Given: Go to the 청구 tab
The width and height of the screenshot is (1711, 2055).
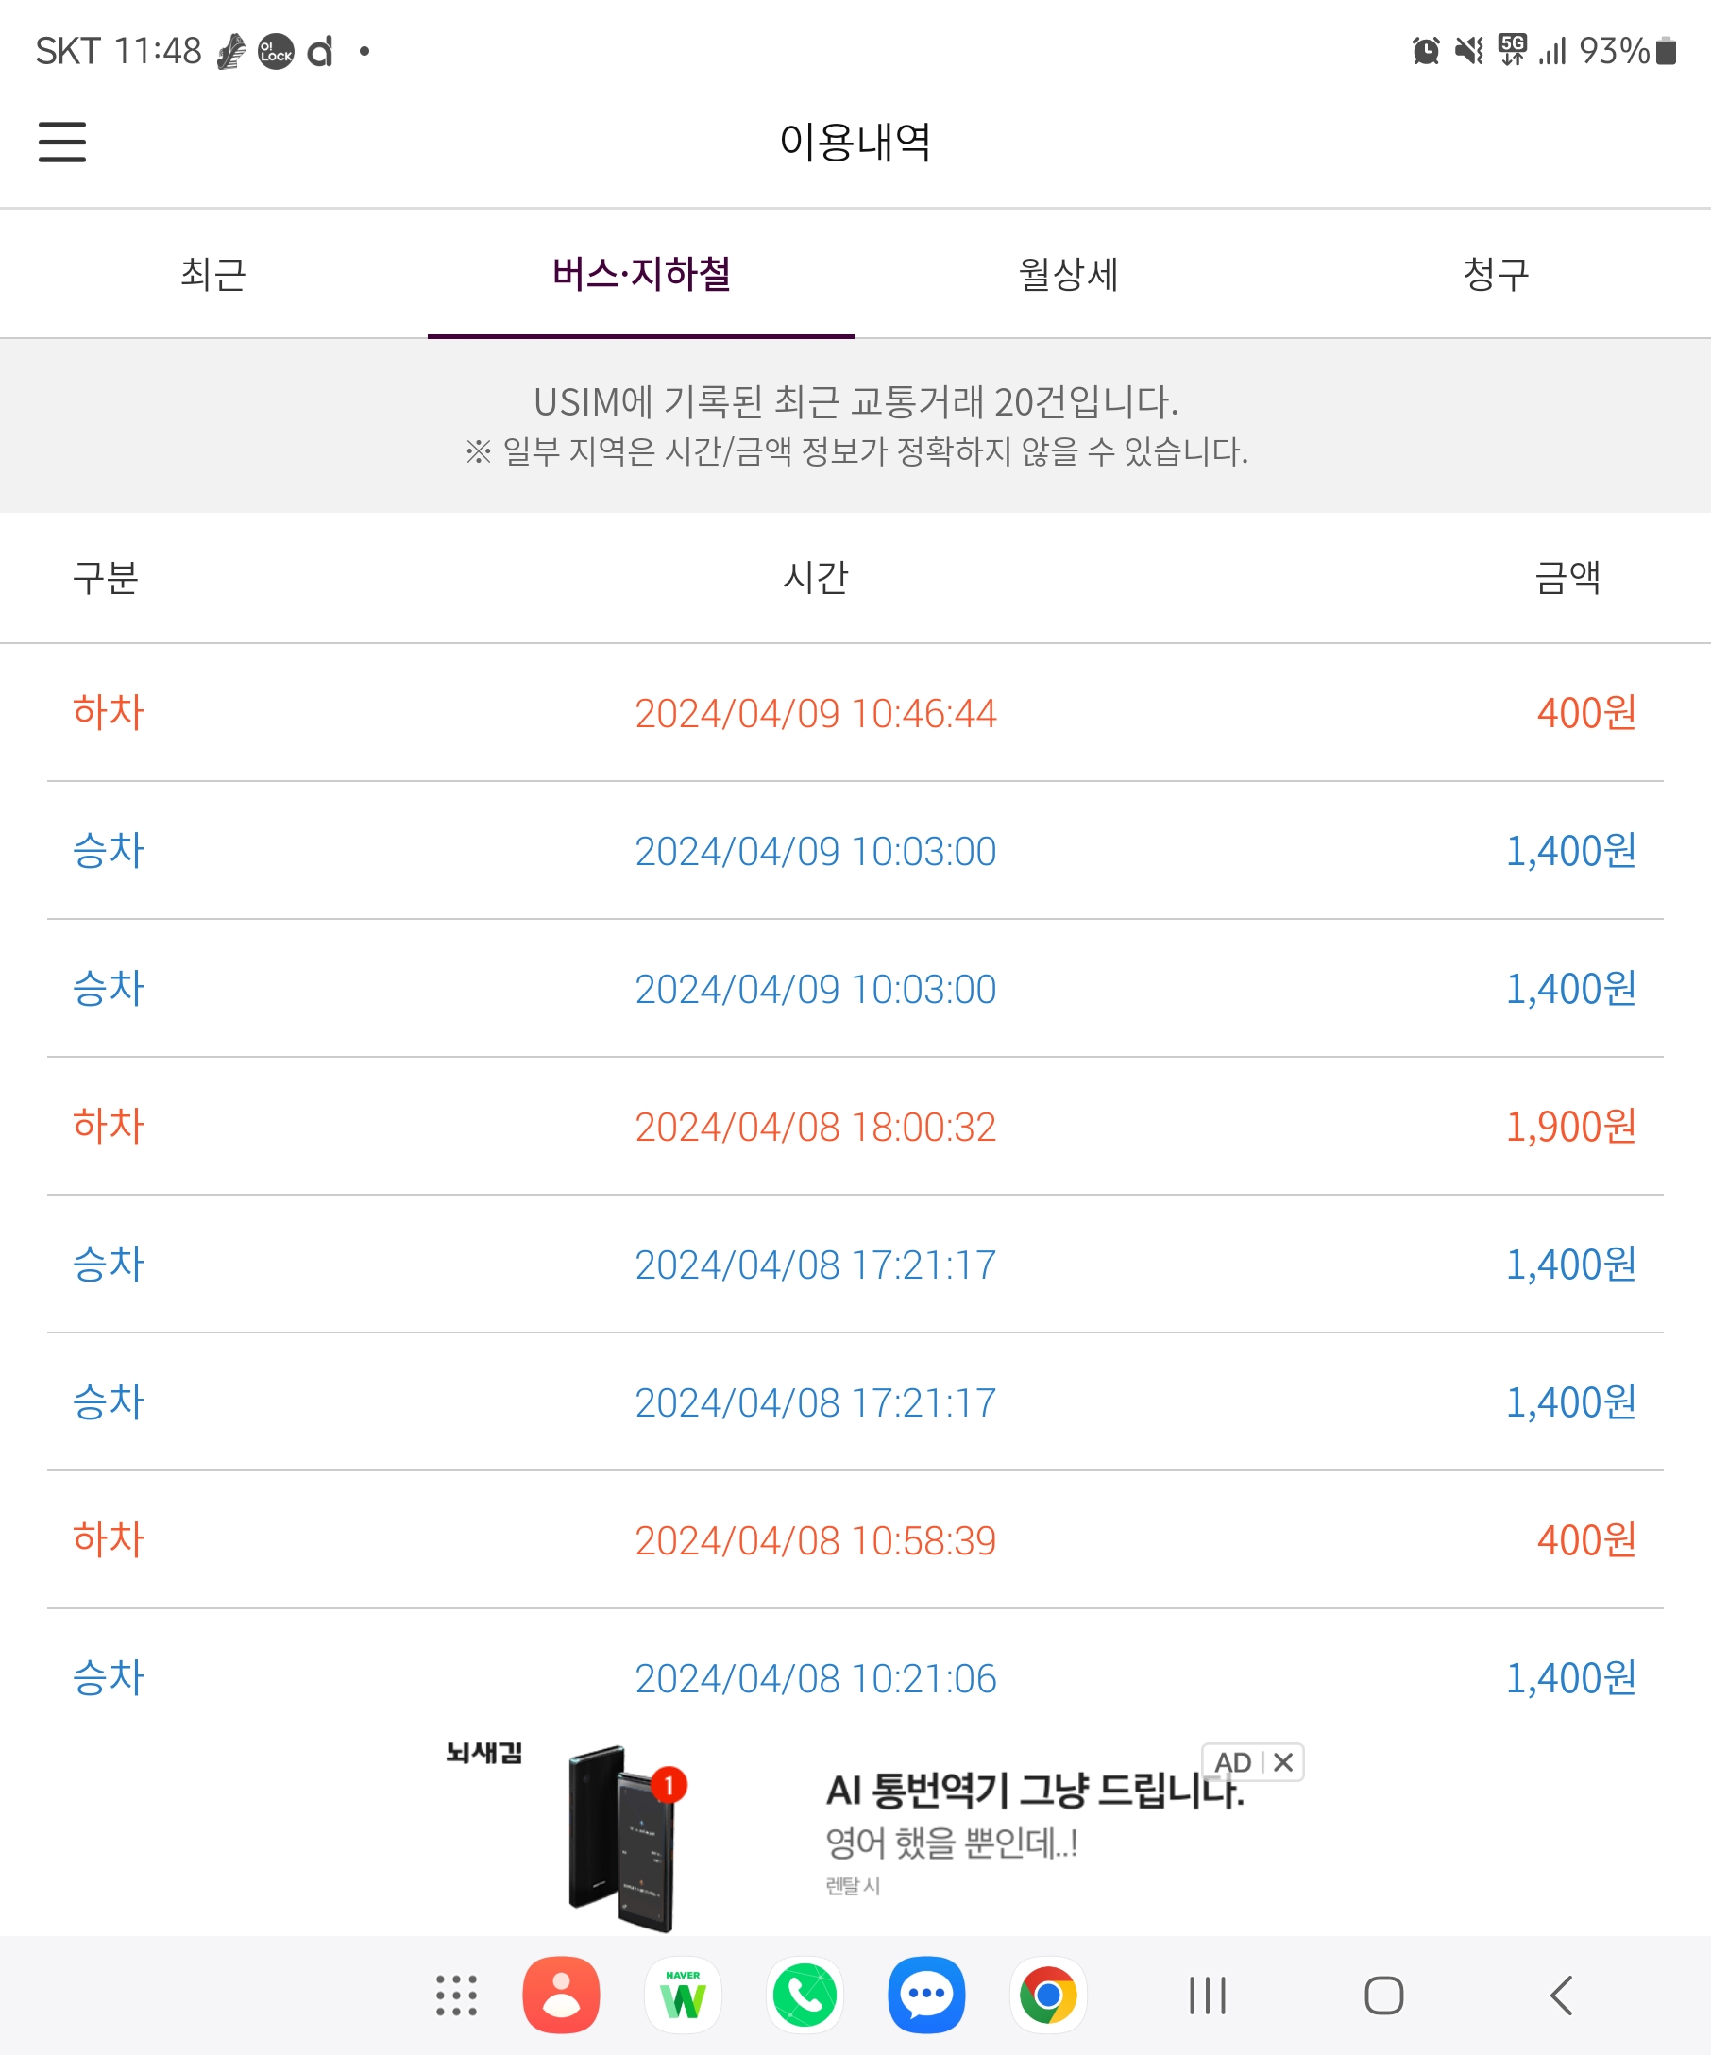Looking at the screenshot, I should point(1496,274).
